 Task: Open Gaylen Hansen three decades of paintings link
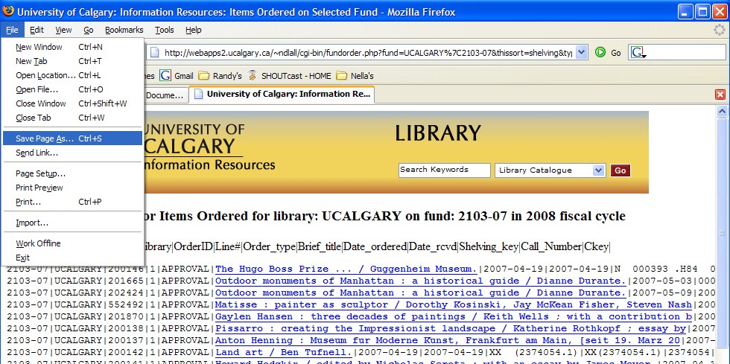(454, 316)
